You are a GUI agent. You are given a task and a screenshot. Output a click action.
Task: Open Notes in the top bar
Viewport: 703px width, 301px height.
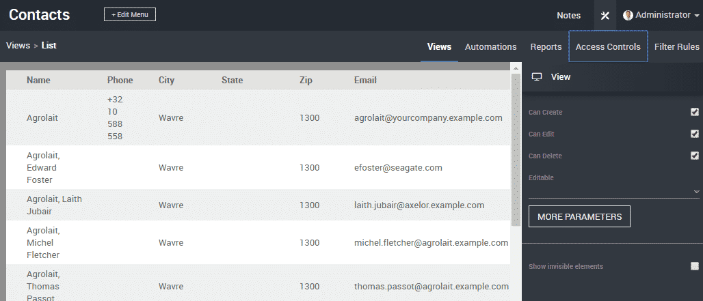click(x=568, y=16)
